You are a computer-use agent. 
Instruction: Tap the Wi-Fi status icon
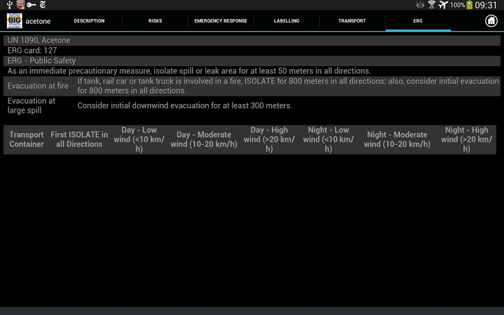point(432,5)
